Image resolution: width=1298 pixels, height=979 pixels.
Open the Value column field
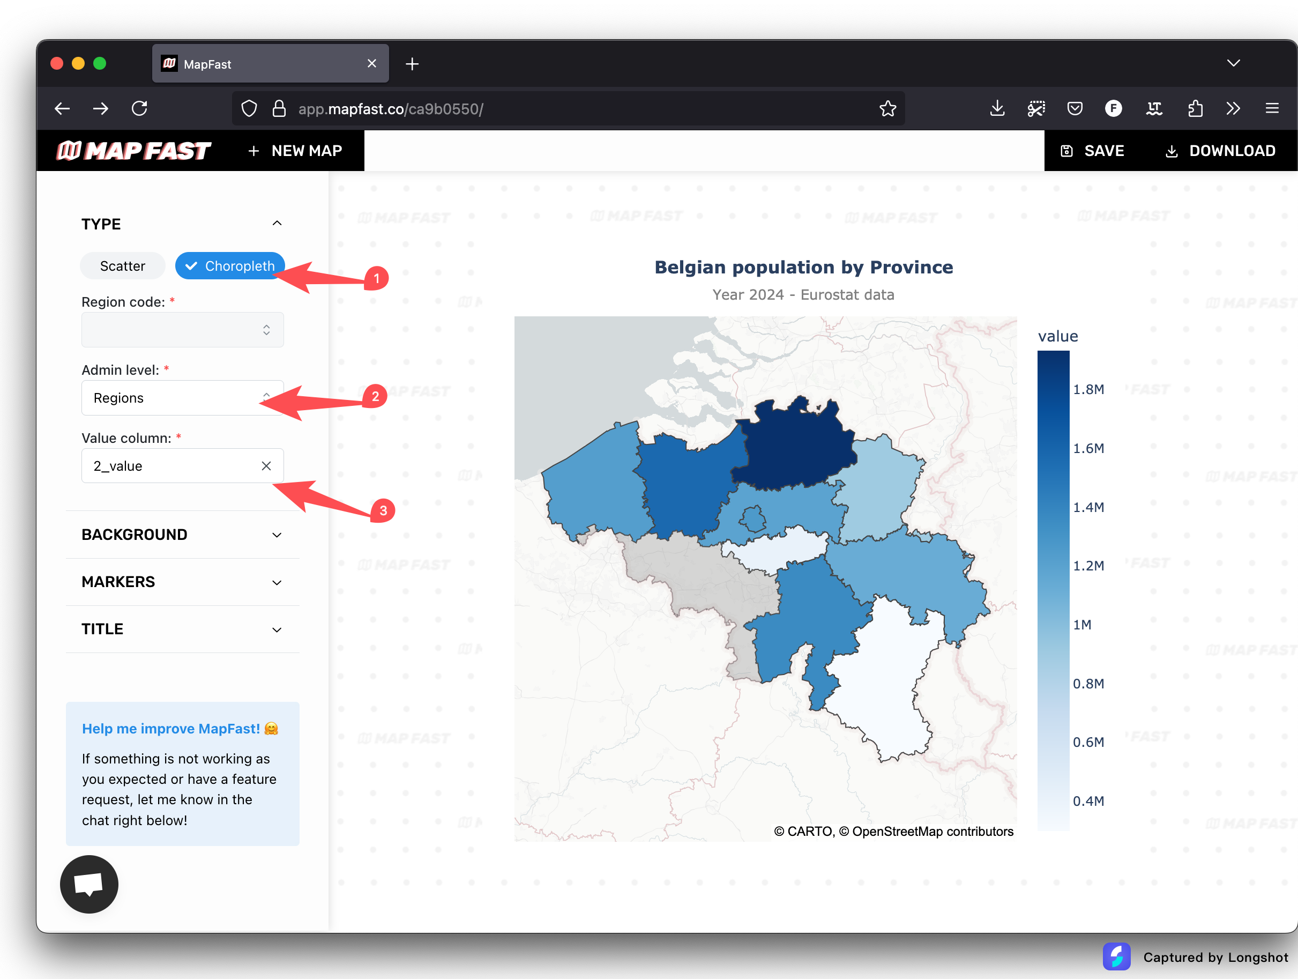click(183, 466)
